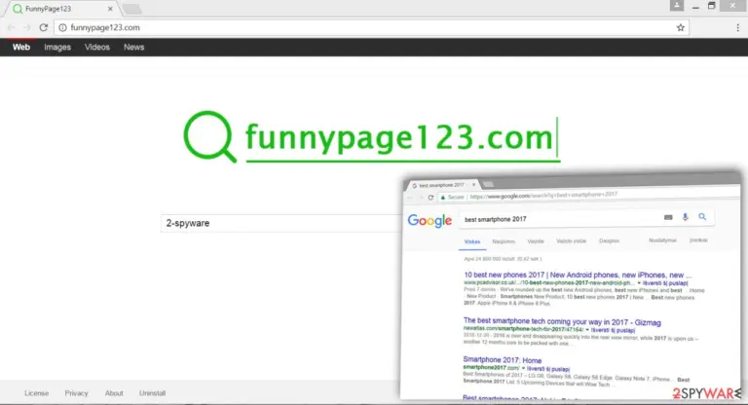Open a new tab beside FunnyPage123
Image resolution: width=748 pixels, height=405 pixels.
[131, 9]
